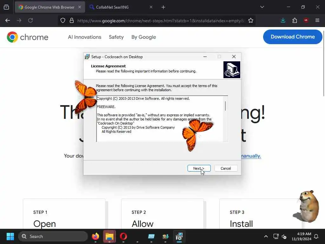Screen dimensions: 325x244
Task: Click the butterfly near the Next button
Action: (197, 135)
